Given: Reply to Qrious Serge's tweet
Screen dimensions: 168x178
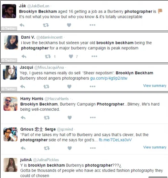Looking at the screenshot, I should 23,148.
